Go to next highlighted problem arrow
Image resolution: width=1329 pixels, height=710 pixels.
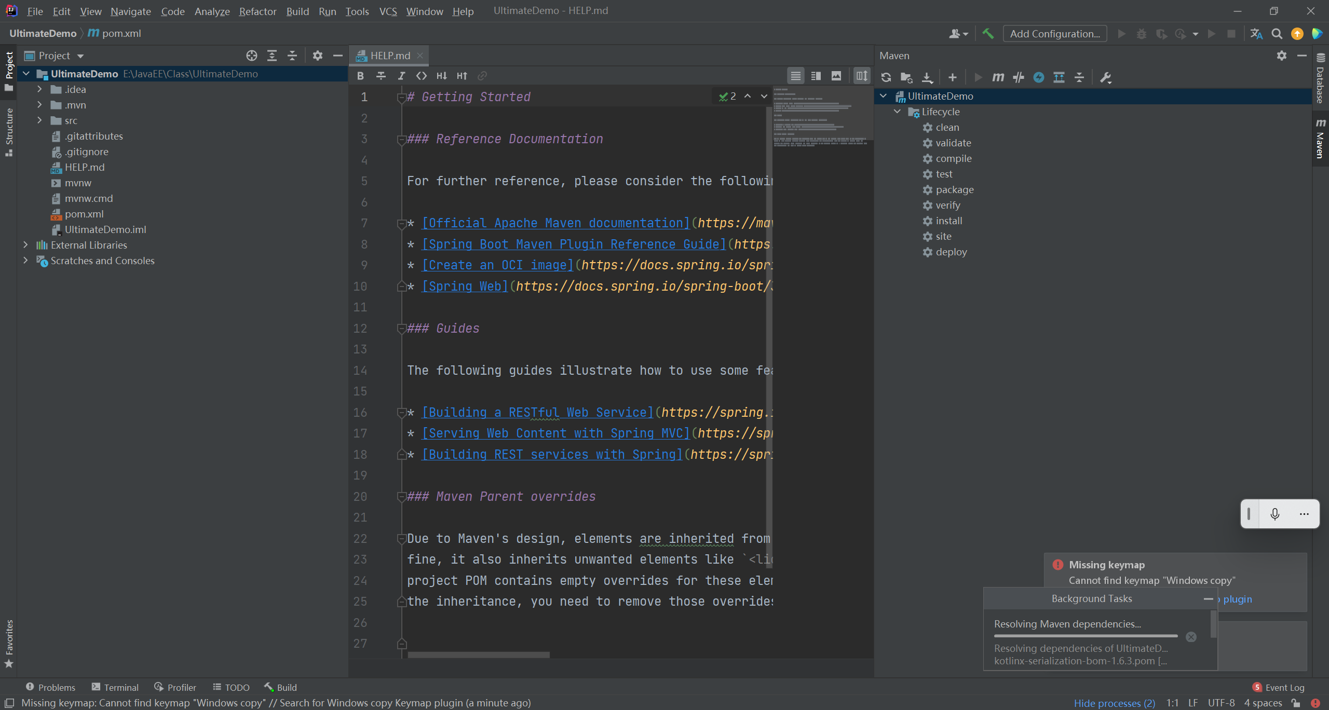click(764, 97)
